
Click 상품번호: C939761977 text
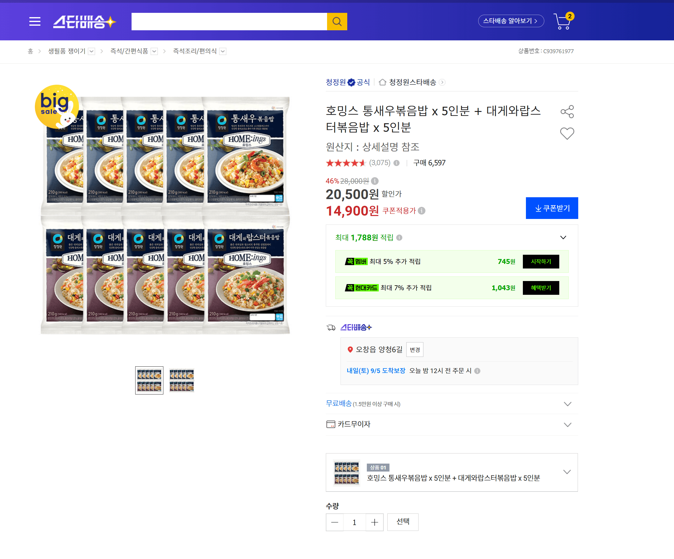point(546,51)
